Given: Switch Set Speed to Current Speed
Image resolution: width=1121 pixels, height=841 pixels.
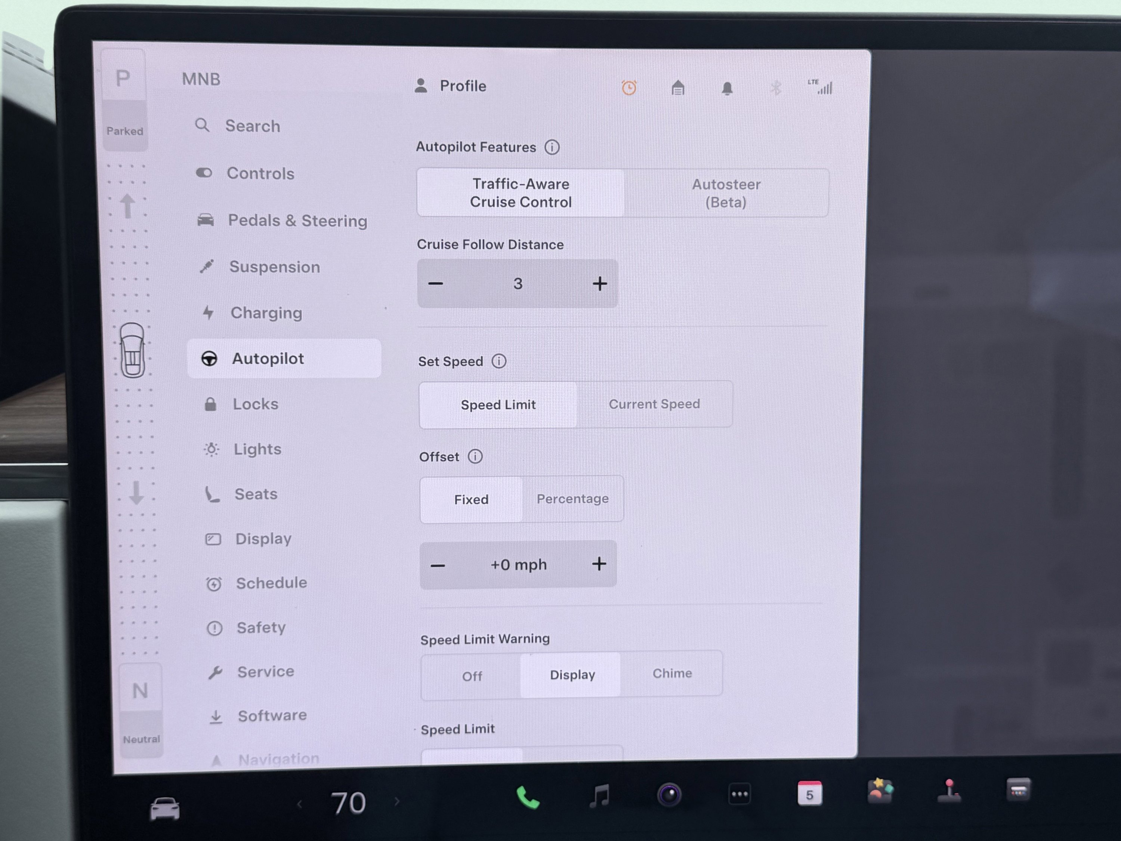Looking at the screenshot, I should (x=654, y=404).
